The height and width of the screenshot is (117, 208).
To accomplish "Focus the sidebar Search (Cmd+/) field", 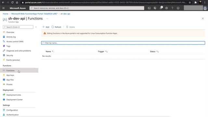I will click(x=18, y=27).
